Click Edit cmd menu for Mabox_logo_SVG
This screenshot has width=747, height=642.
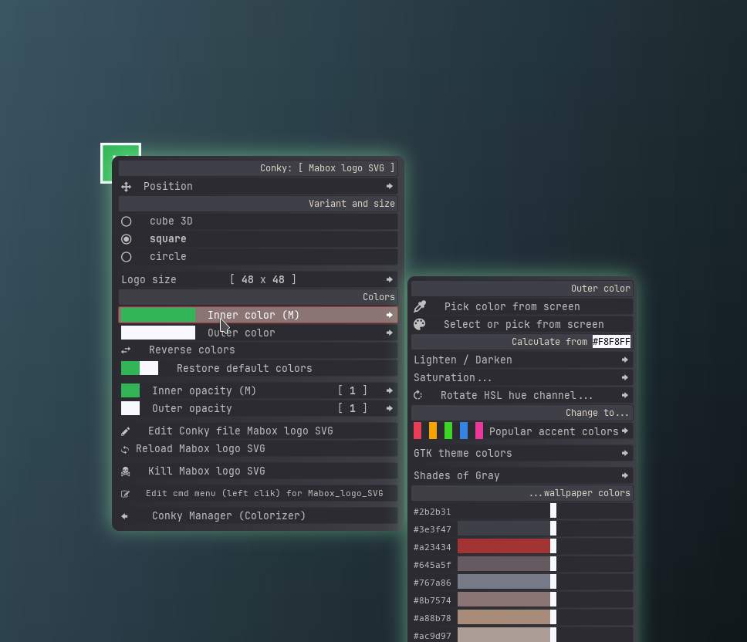coord(264,493)
